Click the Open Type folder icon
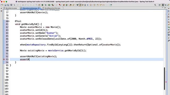Screen dimensions: 170x95 point(70,5)
